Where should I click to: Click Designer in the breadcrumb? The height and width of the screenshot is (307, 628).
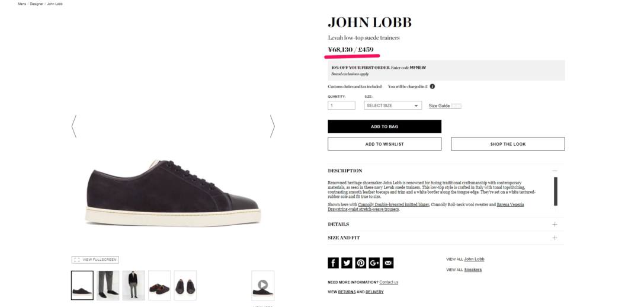[37, 4]
